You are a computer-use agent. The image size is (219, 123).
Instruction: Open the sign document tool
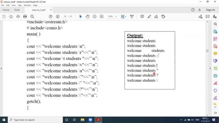[156, 17]
